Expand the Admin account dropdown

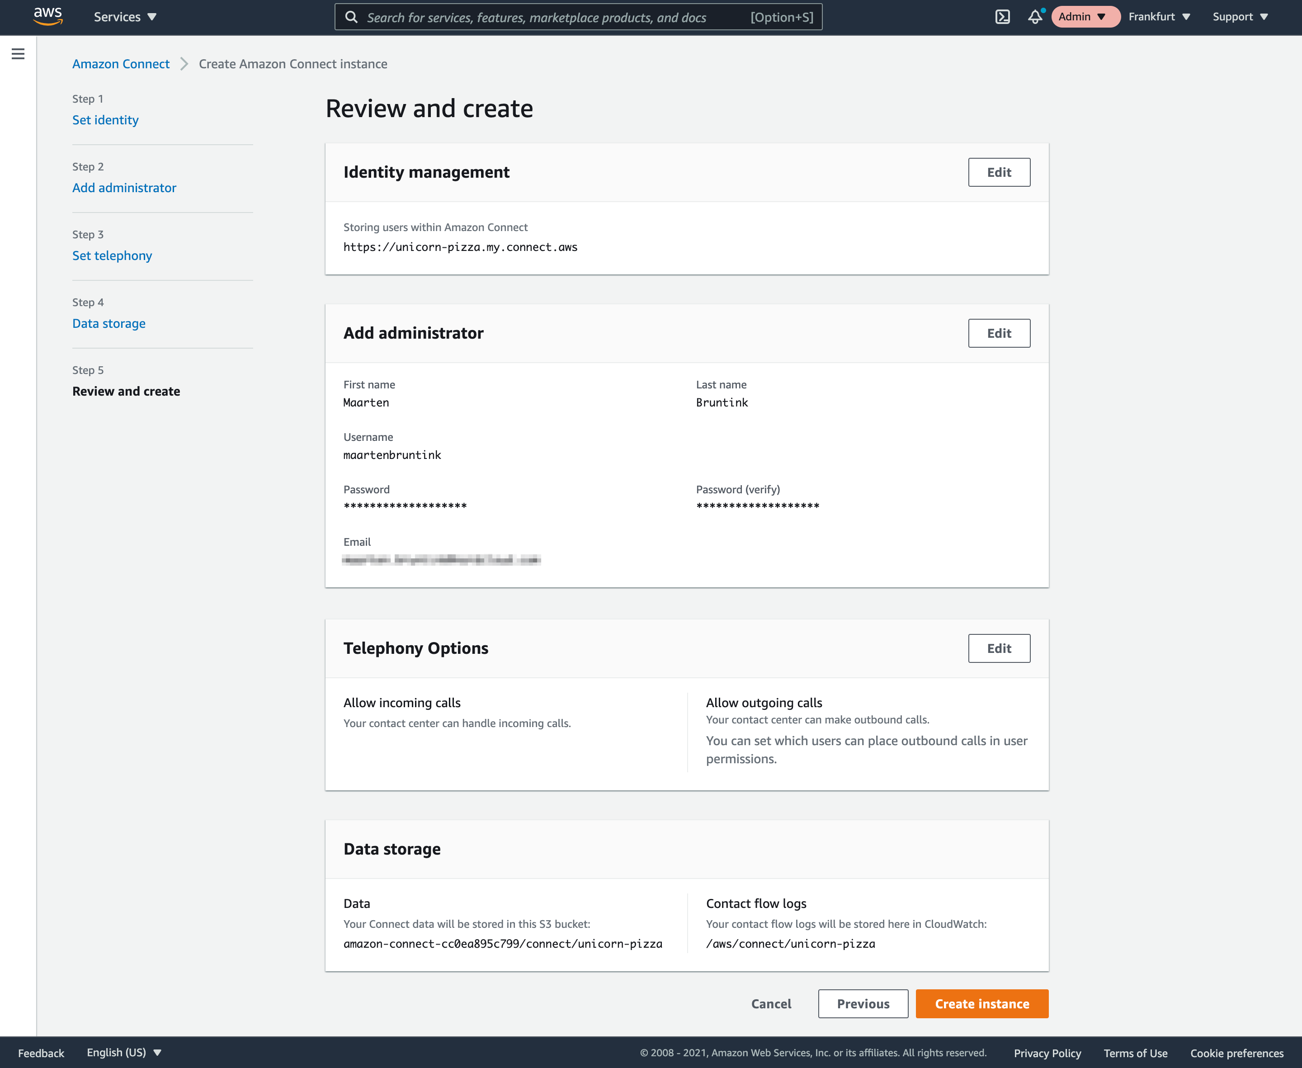click(x=1085, y=17)
